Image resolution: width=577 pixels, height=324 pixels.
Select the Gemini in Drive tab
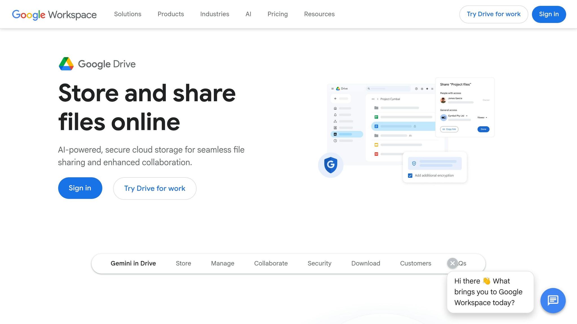click(x=133, y=264)
